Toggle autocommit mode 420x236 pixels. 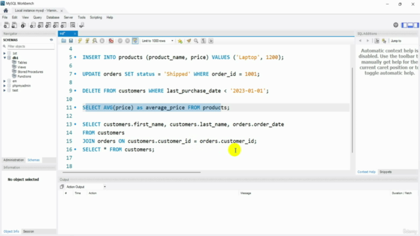pos(135,41)
